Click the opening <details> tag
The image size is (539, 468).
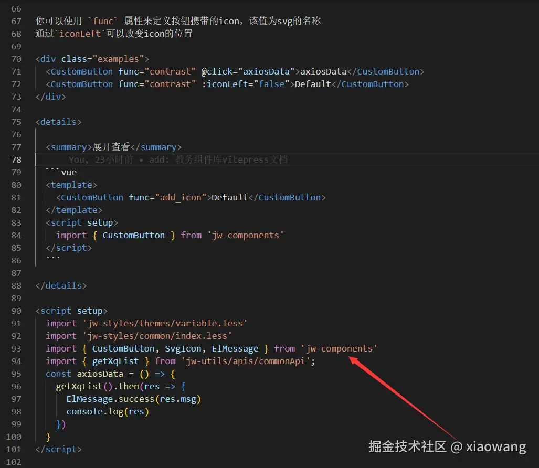pos(58,122)
